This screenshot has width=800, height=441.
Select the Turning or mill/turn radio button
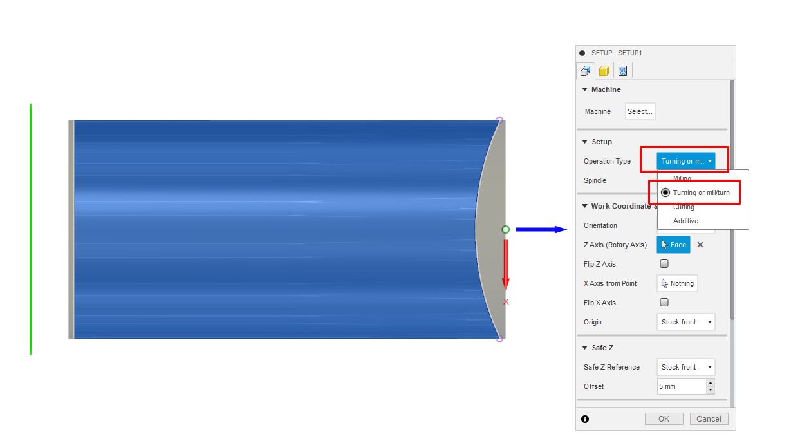665,192
